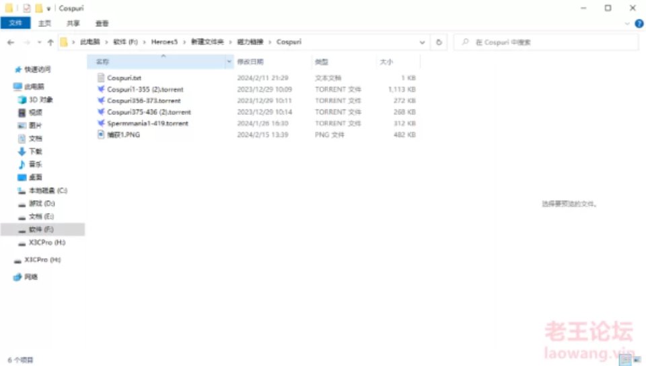This screenshot has width=646, height=366.
Task: Click 此电脑 in the address bar
Action: coord(89,42)
